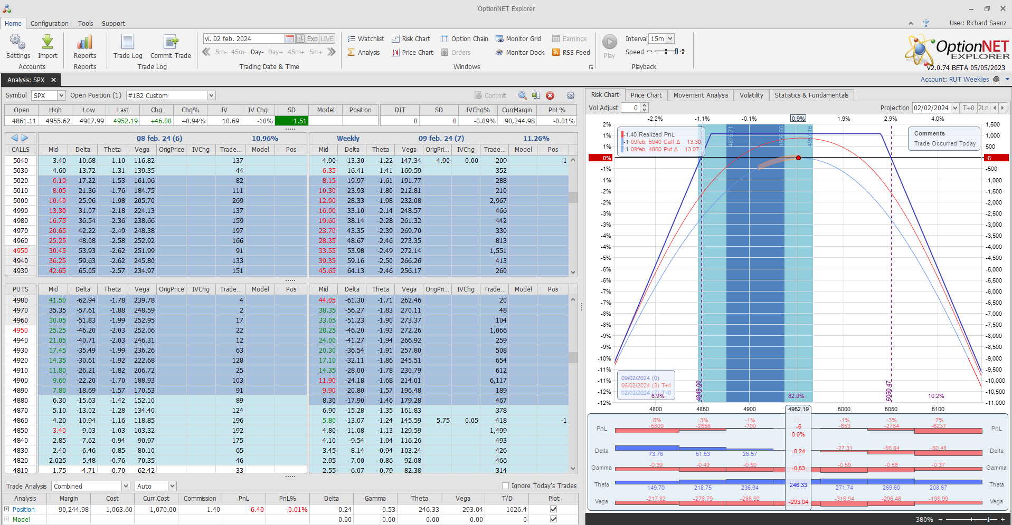Click the red cancel icon near Commit
Image resolution: width=1012 pixels, height=525 pixels.
[550, 95]
